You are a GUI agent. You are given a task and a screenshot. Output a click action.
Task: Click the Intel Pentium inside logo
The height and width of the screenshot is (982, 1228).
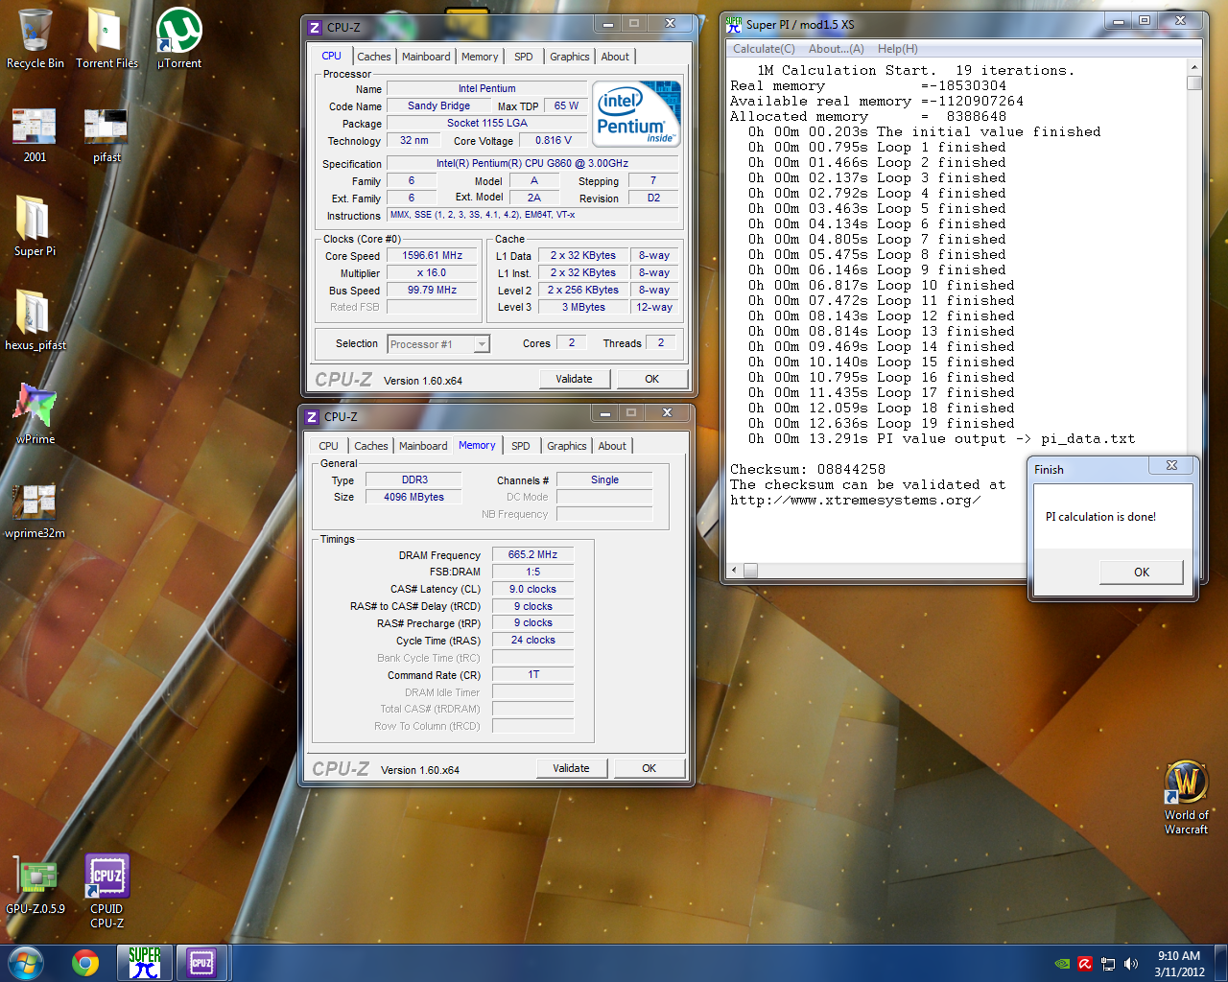(637, 113)
